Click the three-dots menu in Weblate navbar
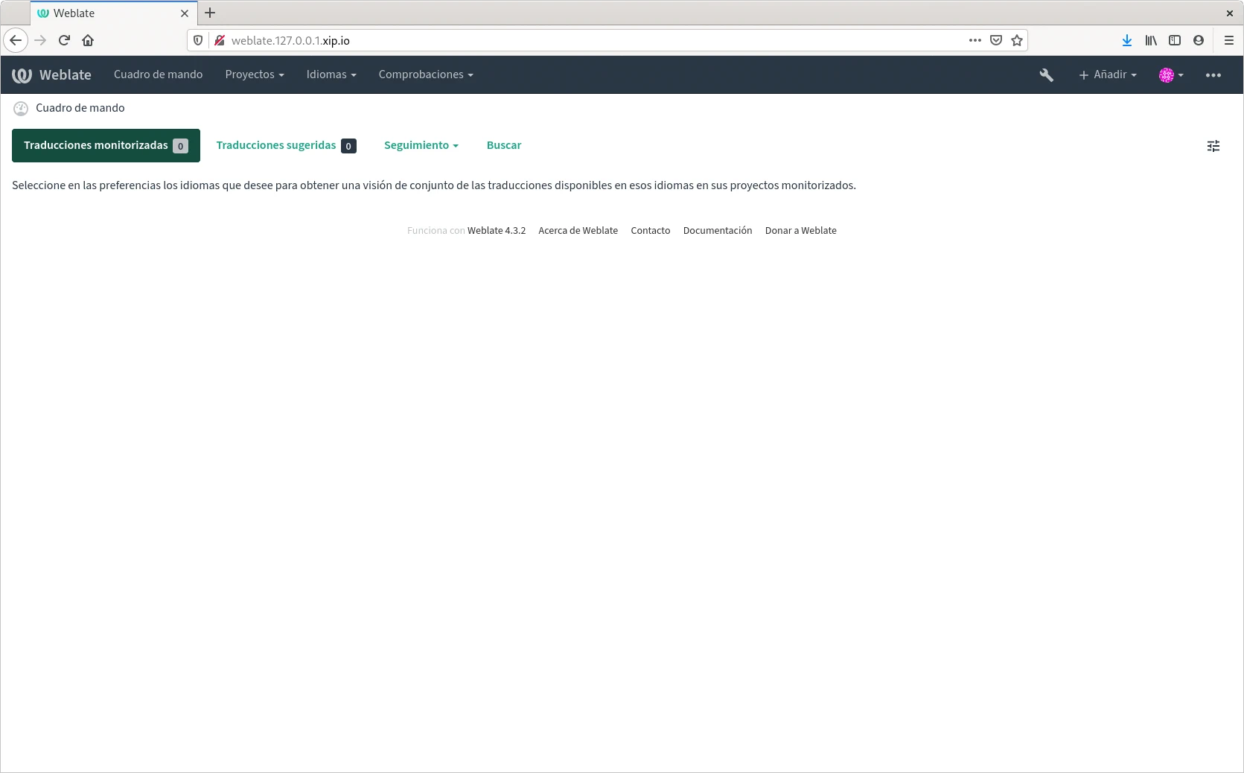 [1213, 75]
